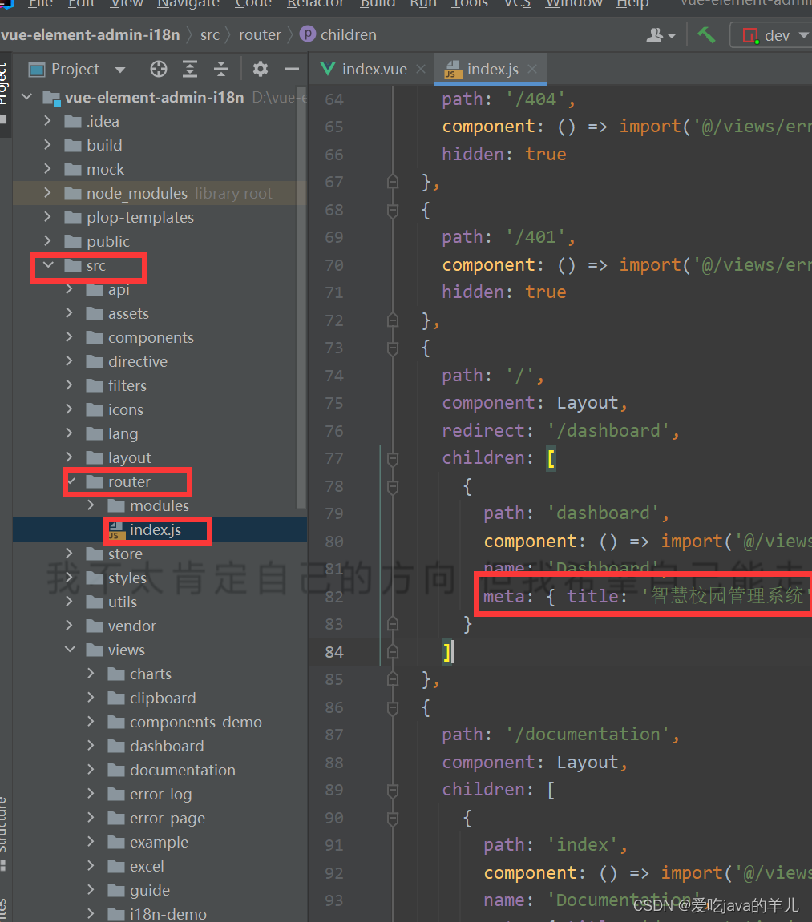
Task: Click the children breadcrumb link
Action: pos(340,34)
